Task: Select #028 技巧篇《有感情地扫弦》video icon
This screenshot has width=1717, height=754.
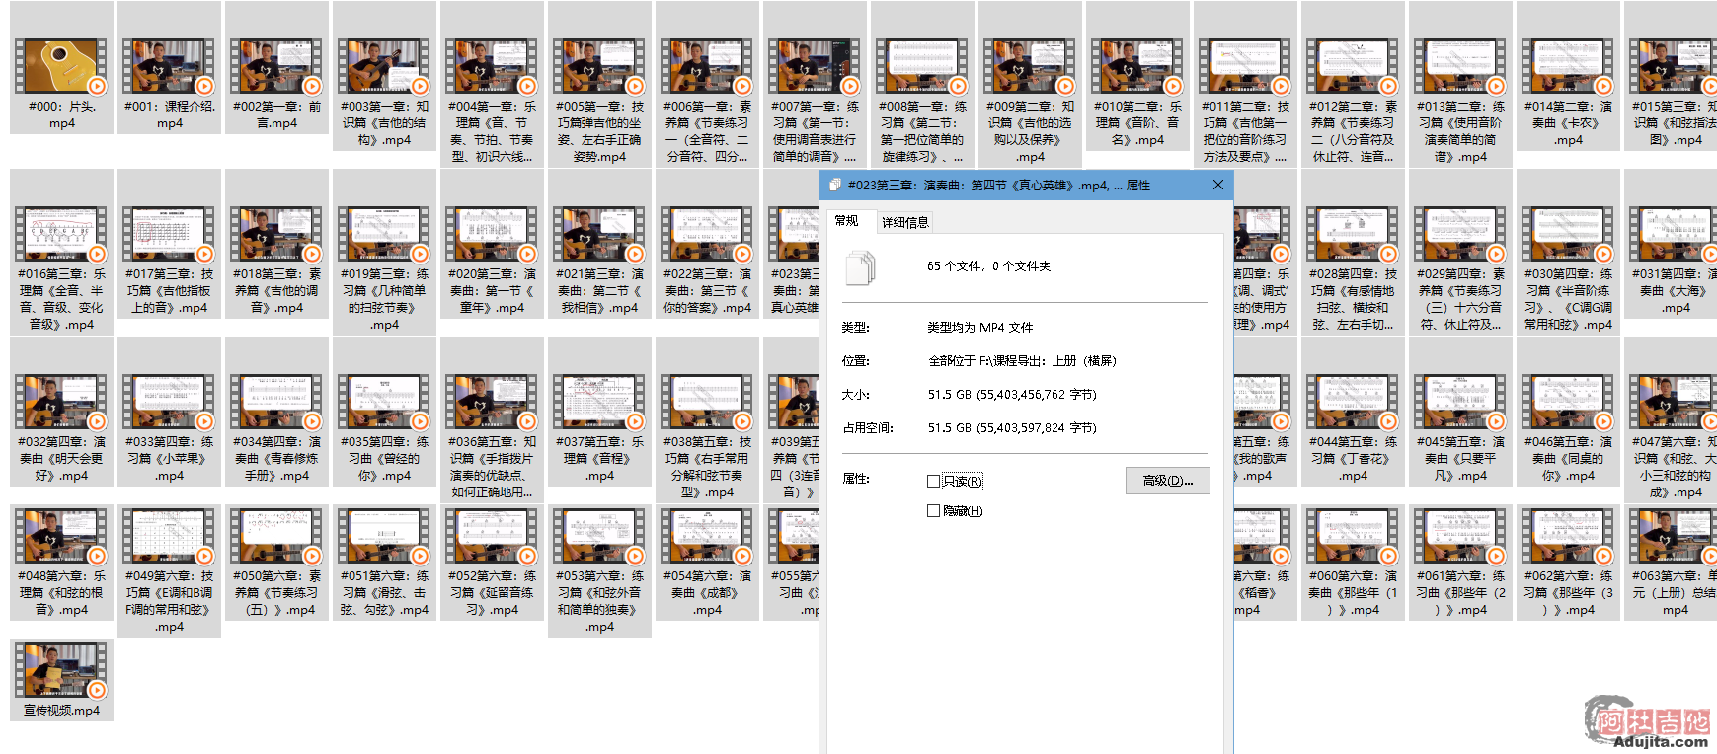Action: (1353, 234)
